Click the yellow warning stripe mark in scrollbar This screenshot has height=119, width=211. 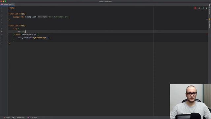207,19
